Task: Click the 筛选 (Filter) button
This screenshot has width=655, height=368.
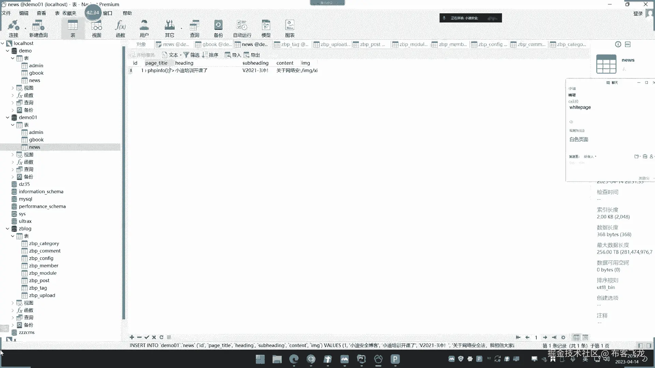Action: (x=191, y=55)
